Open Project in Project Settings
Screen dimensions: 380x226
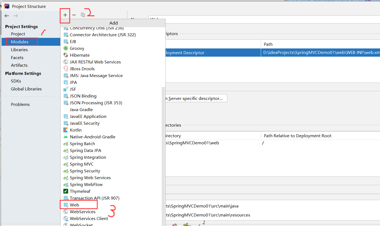[x=18, y=34]
